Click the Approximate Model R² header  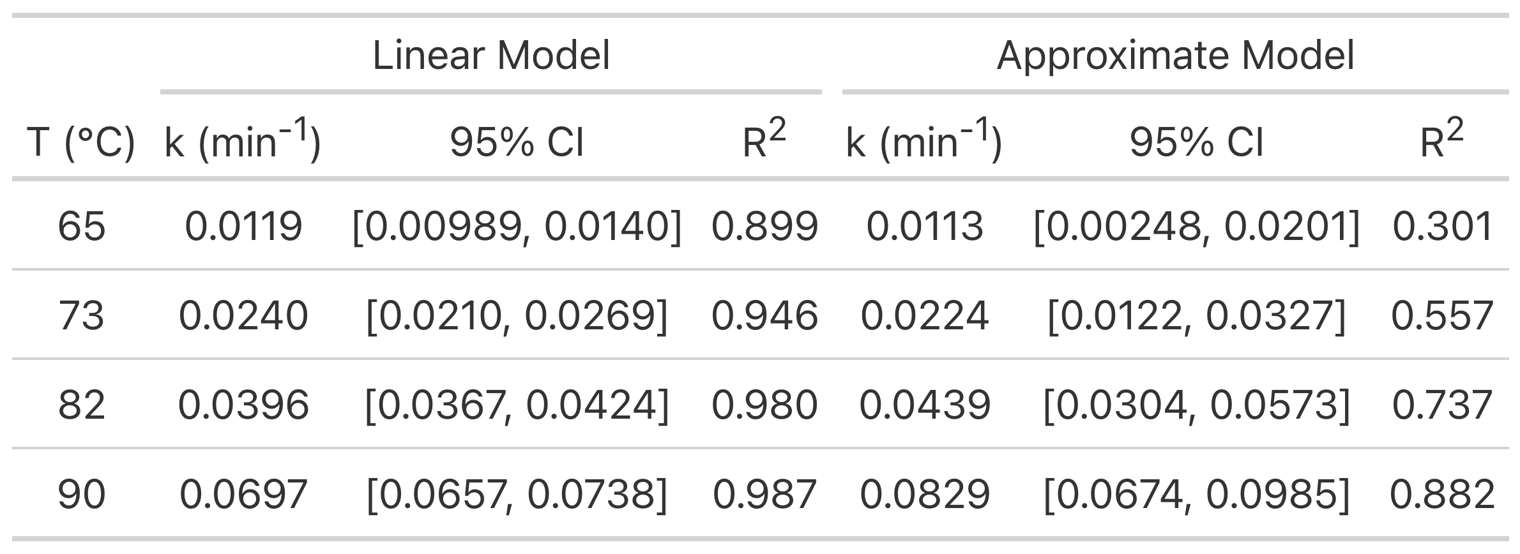coord(1441,138)
